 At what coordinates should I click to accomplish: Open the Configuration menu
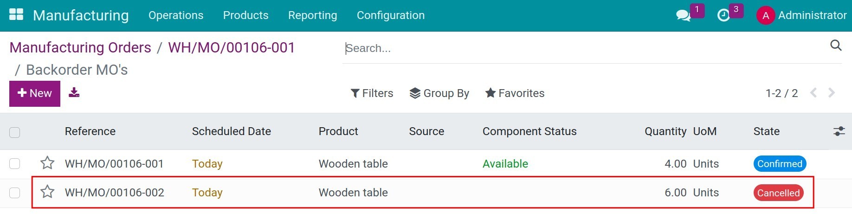pos(391,15)
